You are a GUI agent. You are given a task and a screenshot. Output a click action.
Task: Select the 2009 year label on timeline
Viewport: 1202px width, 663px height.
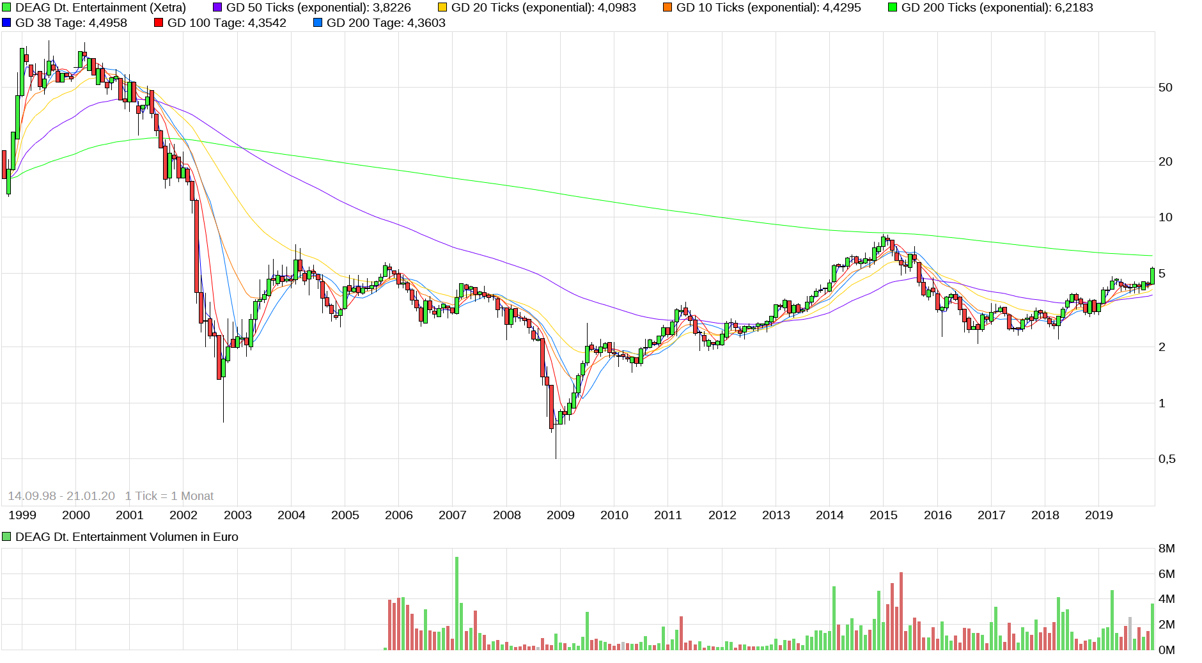click(x=562, y=513)
